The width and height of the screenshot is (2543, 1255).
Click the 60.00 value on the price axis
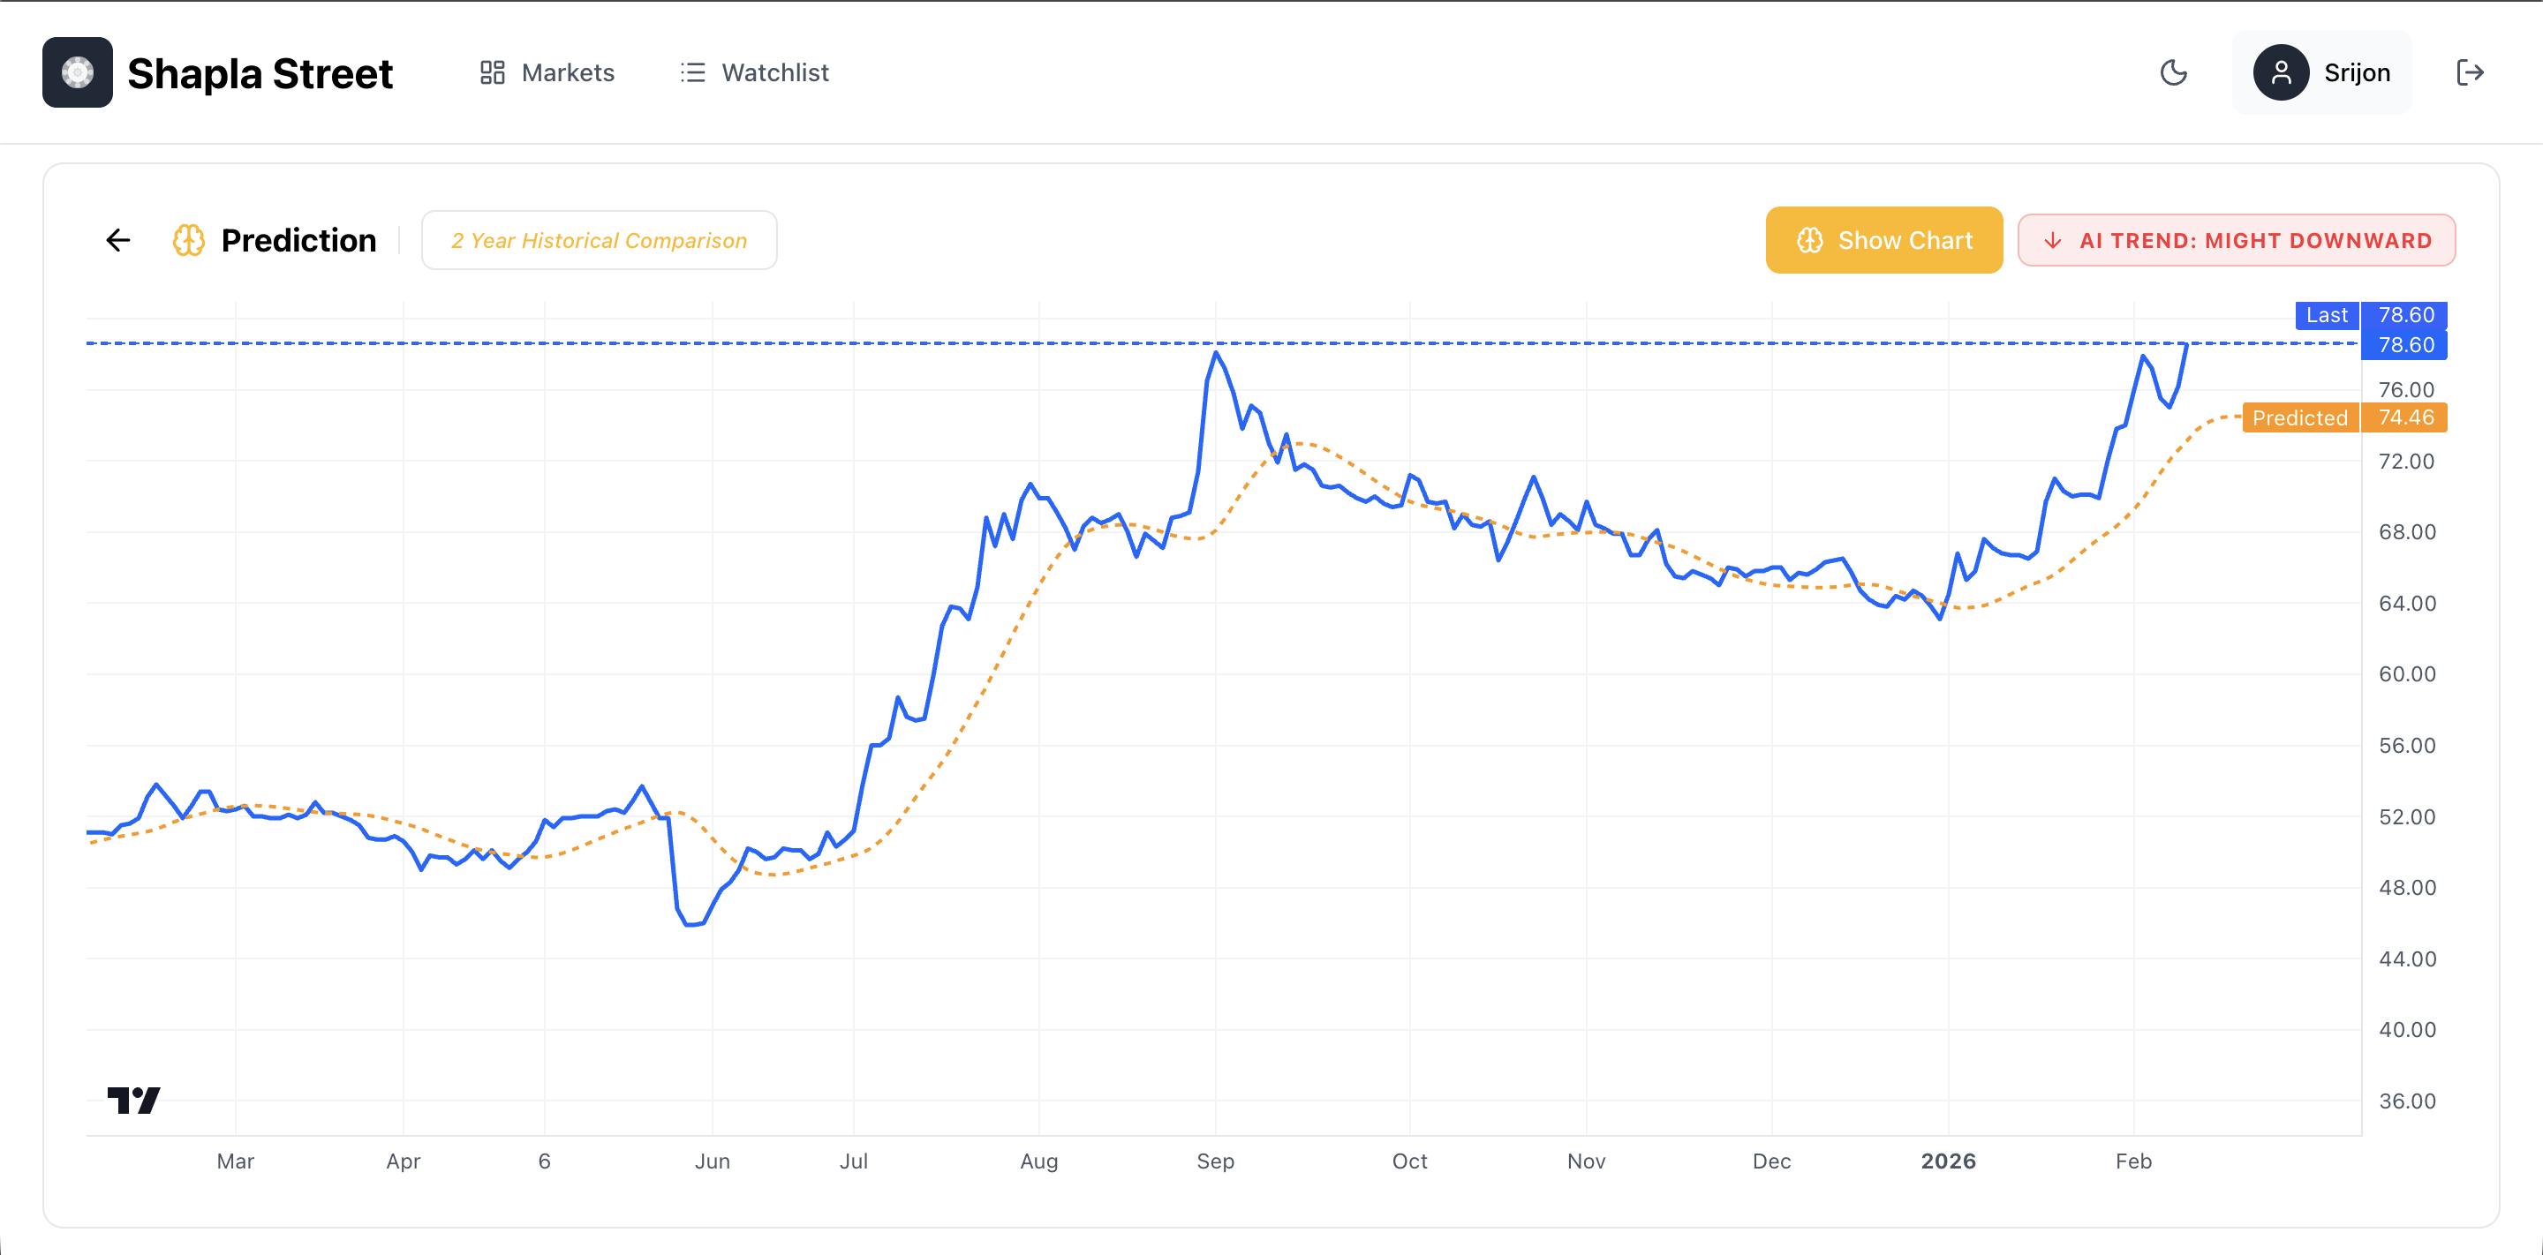(x=2406, y=674)
